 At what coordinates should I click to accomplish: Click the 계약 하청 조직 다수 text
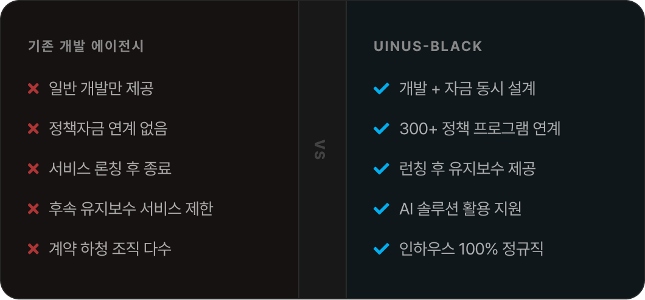pos(110,249)
